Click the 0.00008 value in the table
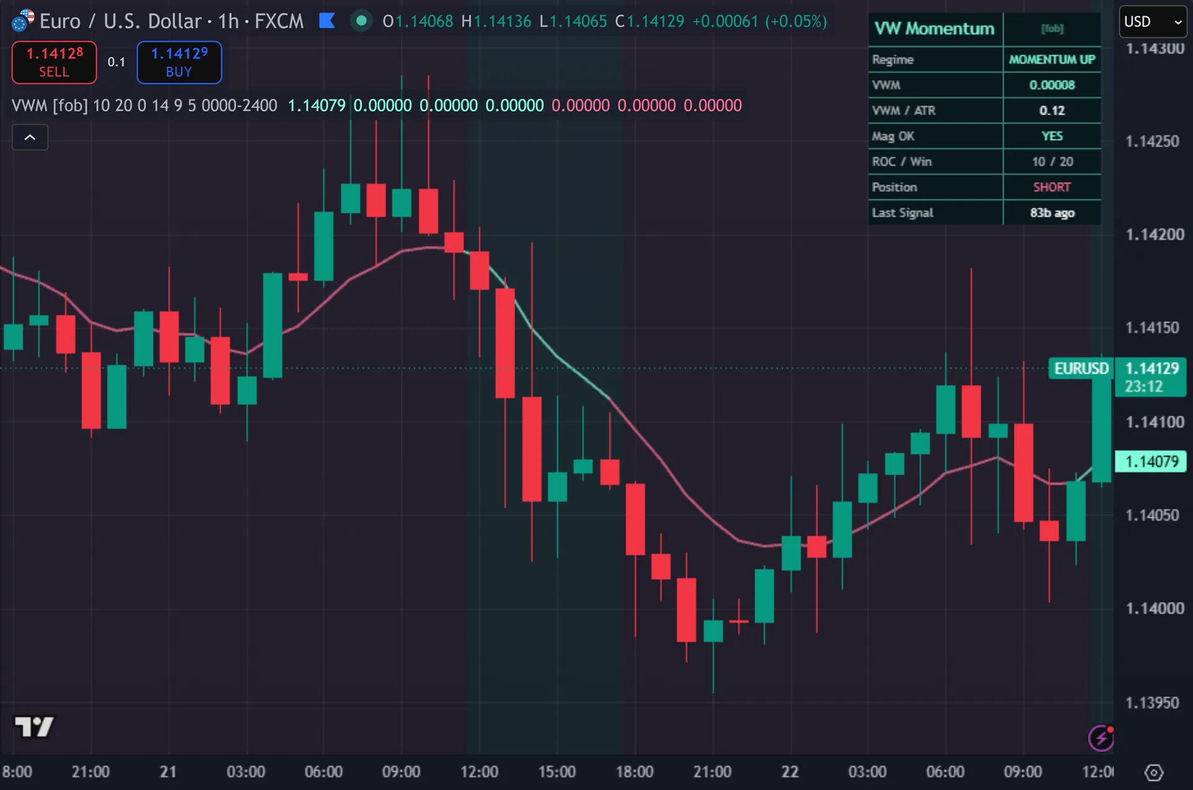1193x790 pixels. [x=1052, y=85]
